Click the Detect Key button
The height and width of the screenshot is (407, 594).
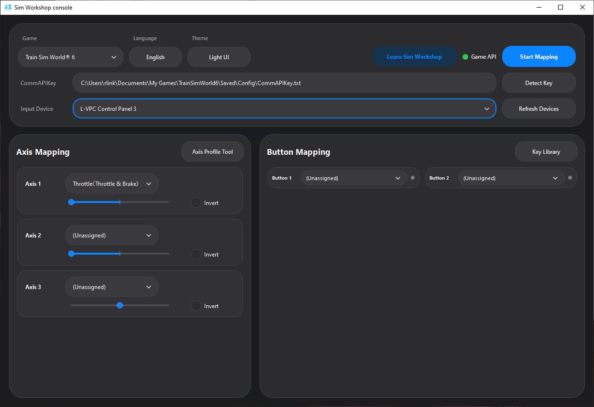click(x=539, y=83)
